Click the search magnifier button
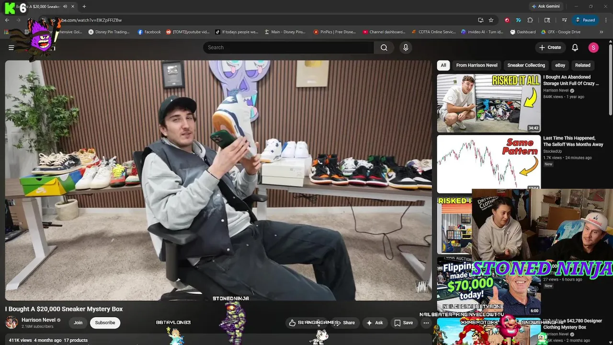Screen dimensions: 613x345 384,47
